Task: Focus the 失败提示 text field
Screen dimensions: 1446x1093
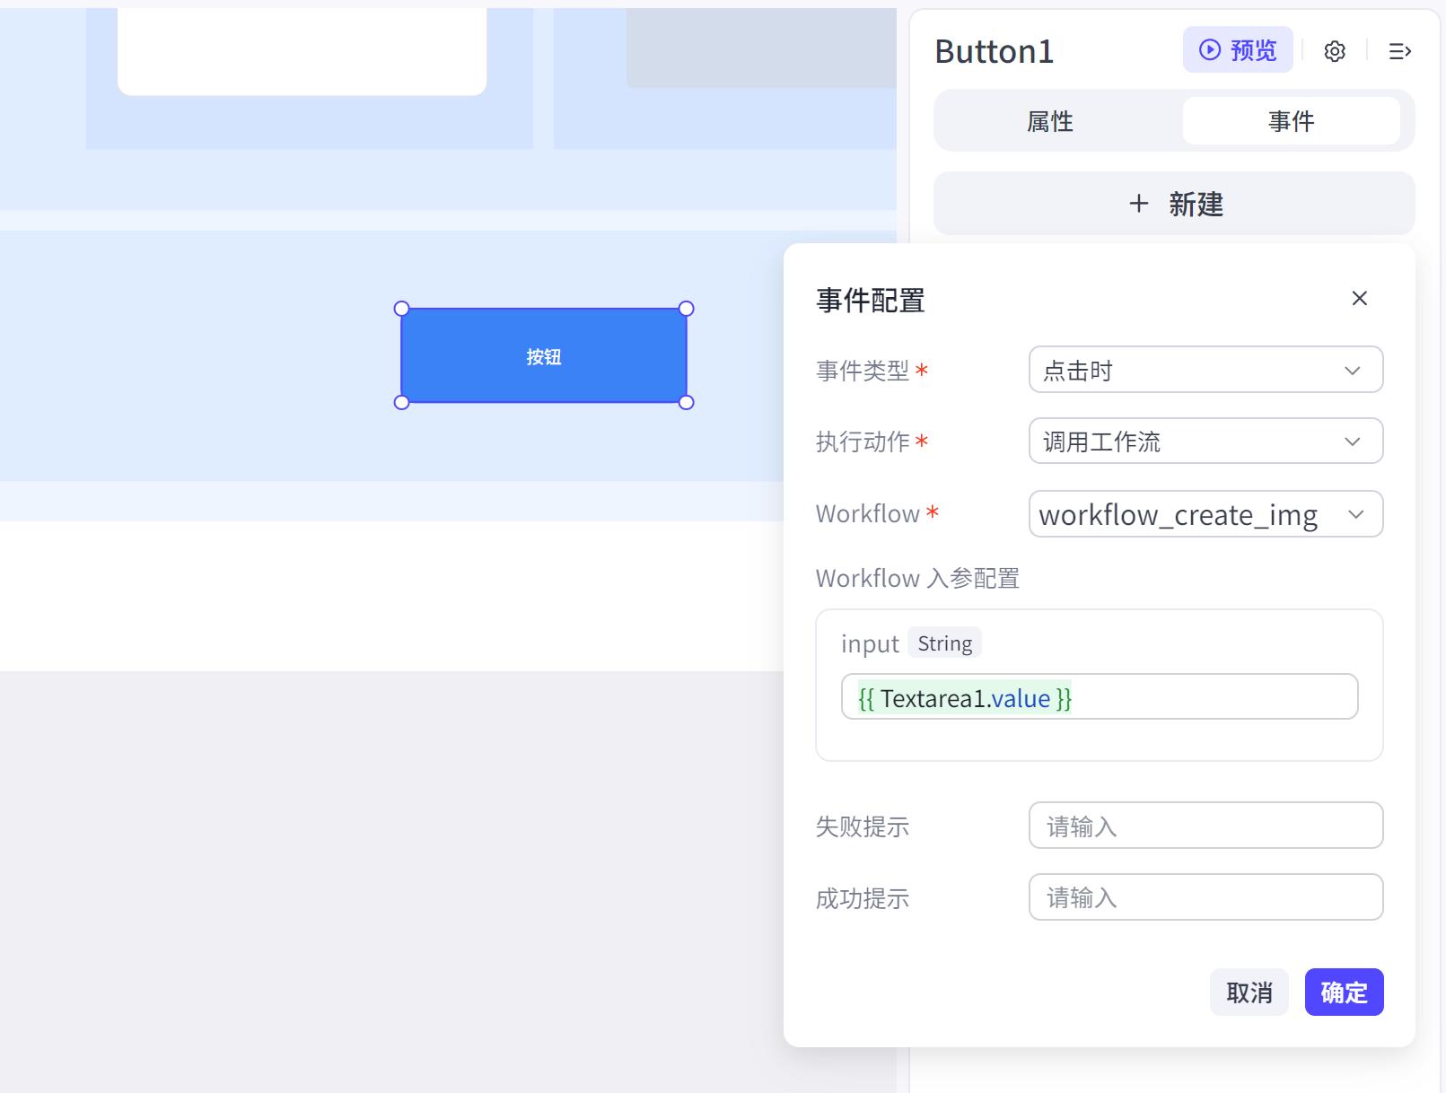Action: [1205, 826]
